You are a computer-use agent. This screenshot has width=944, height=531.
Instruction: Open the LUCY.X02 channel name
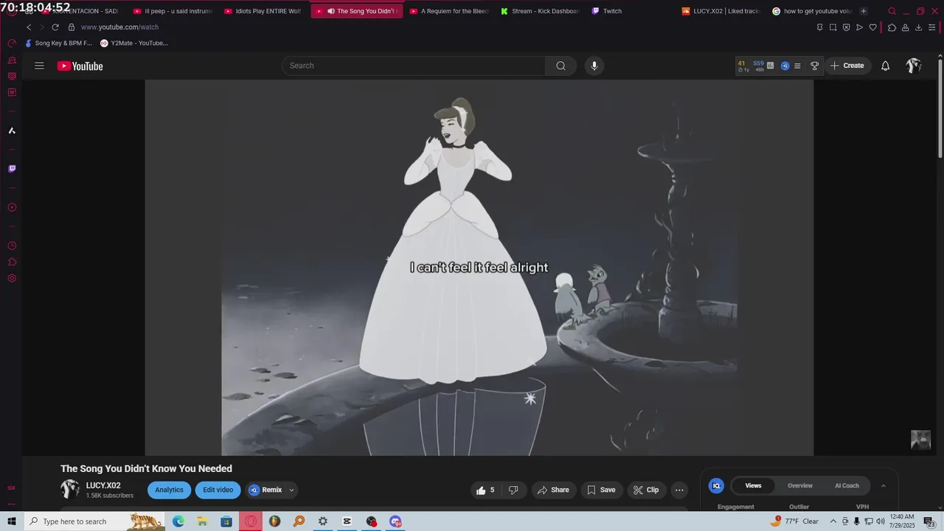[x=103, y=485]
